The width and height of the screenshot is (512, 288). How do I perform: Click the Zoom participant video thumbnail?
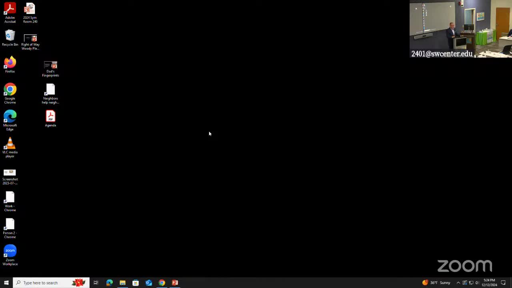coord(461,29)
